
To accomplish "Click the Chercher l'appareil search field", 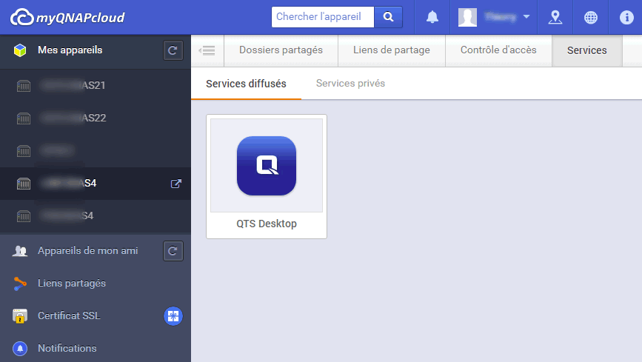I will coord(322,17).
